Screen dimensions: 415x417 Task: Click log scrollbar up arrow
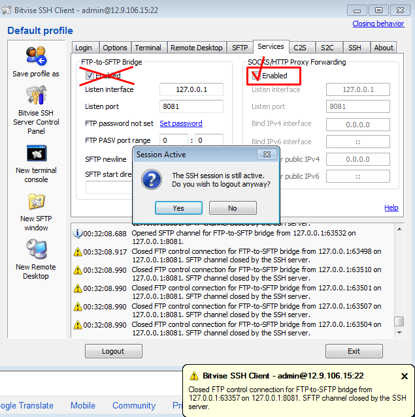399,229
